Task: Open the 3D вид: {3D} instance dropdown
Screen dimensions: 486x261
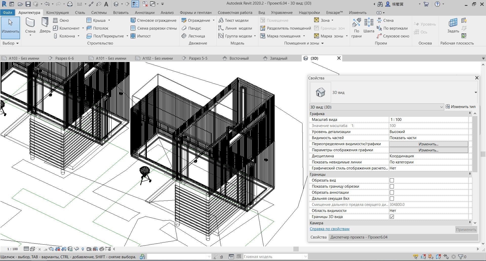Action: pos(376,107)
